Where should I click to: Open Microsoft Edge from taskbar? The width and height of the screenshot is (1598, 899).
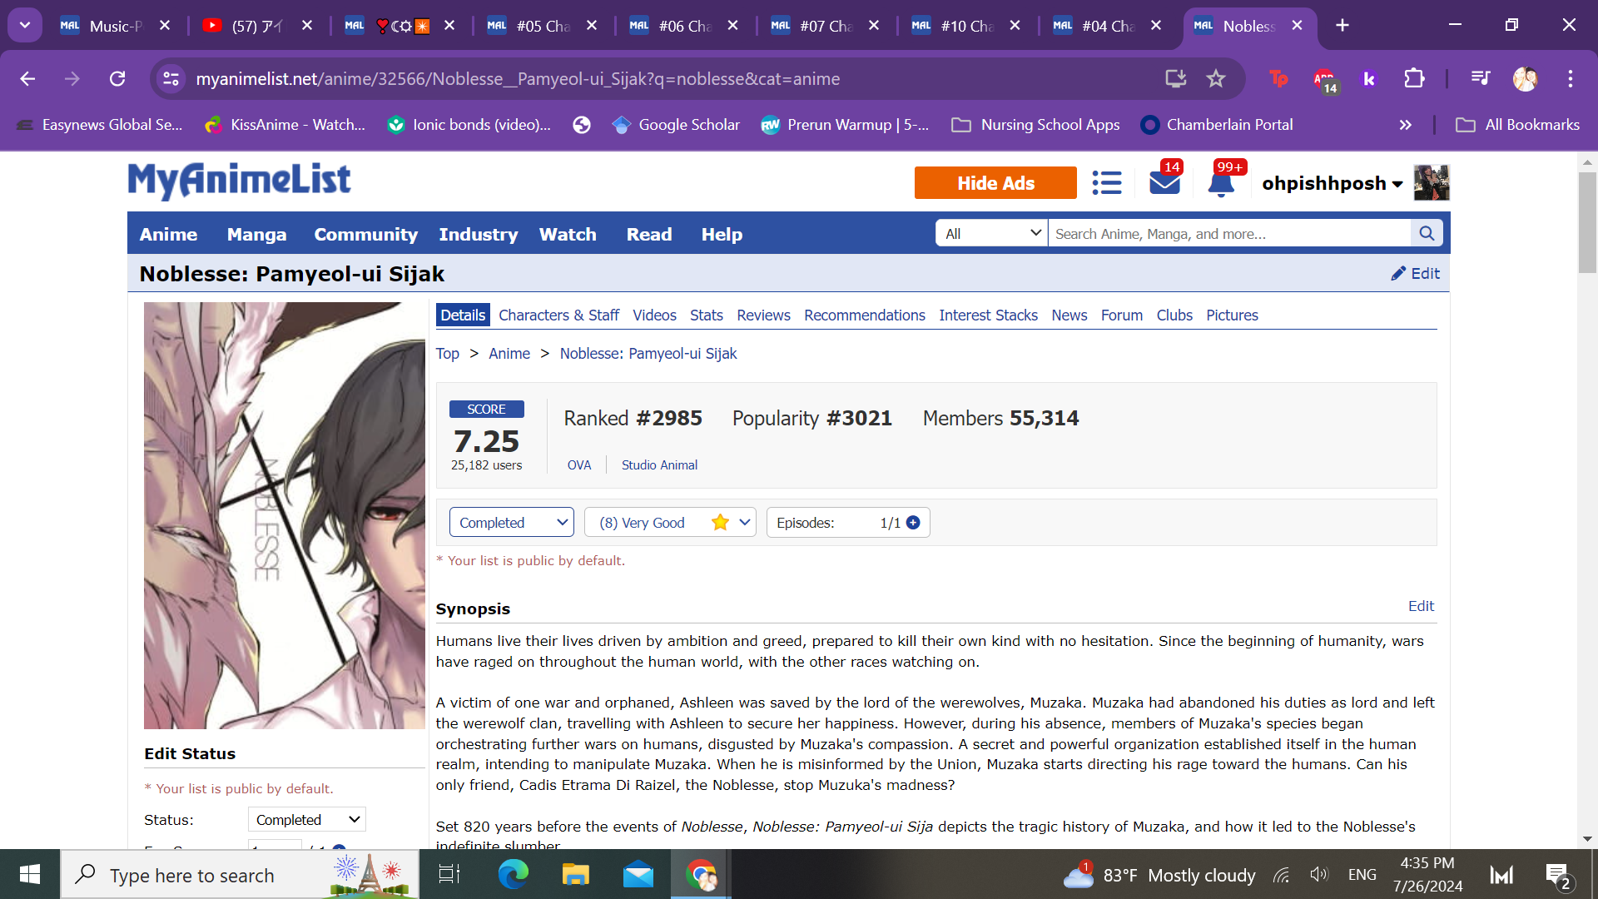tap(513, 875)
